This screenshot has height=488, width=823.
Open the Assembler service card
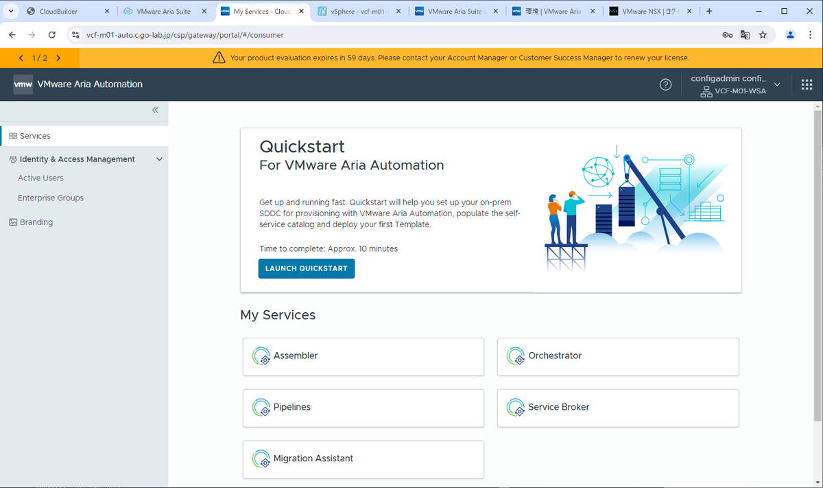[x=363, y=356]
